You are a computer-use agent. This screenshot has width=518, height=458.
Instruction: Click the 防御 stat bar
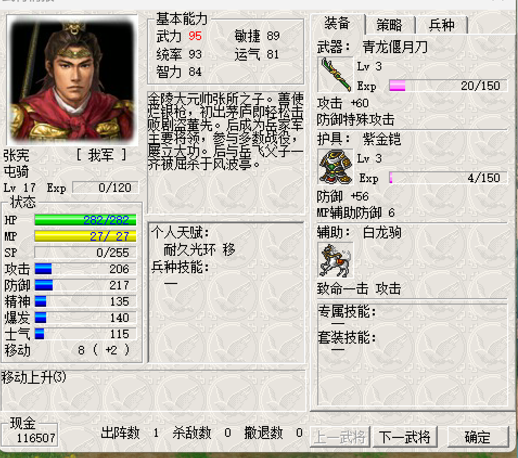coord(85,285)
